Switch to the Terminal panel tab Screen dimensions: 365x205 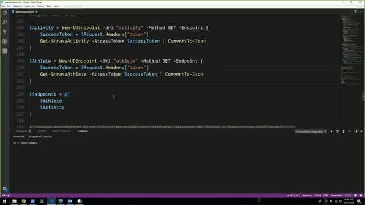pos(82,132)
